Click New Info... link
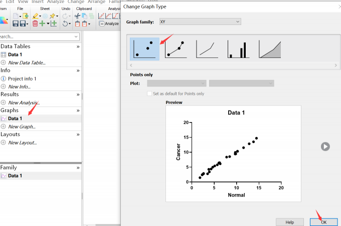Screen dimensions: 341x226 pyautogui.click(x=19, y=87)
